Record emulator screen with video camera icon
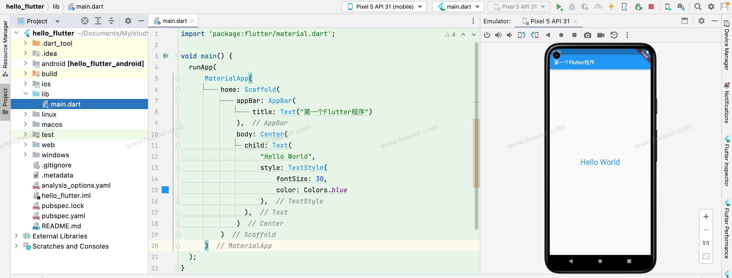The height and width of the screenshot is (278, 732). pos(601,35)
